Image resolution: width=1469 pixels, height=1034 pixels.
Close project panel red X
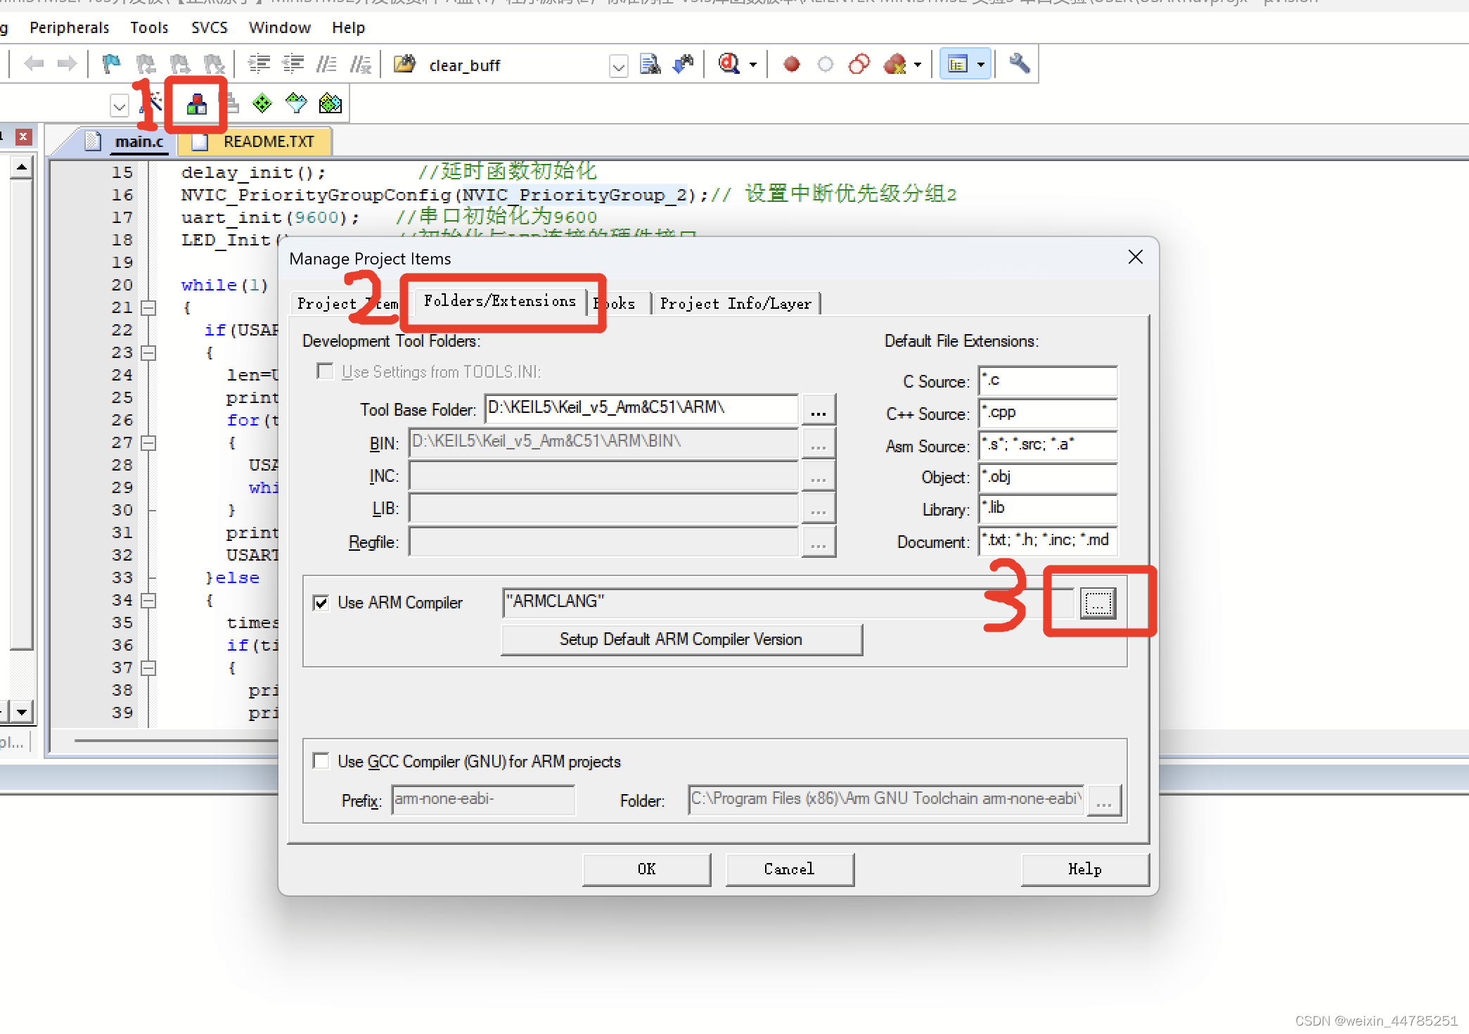23,136
